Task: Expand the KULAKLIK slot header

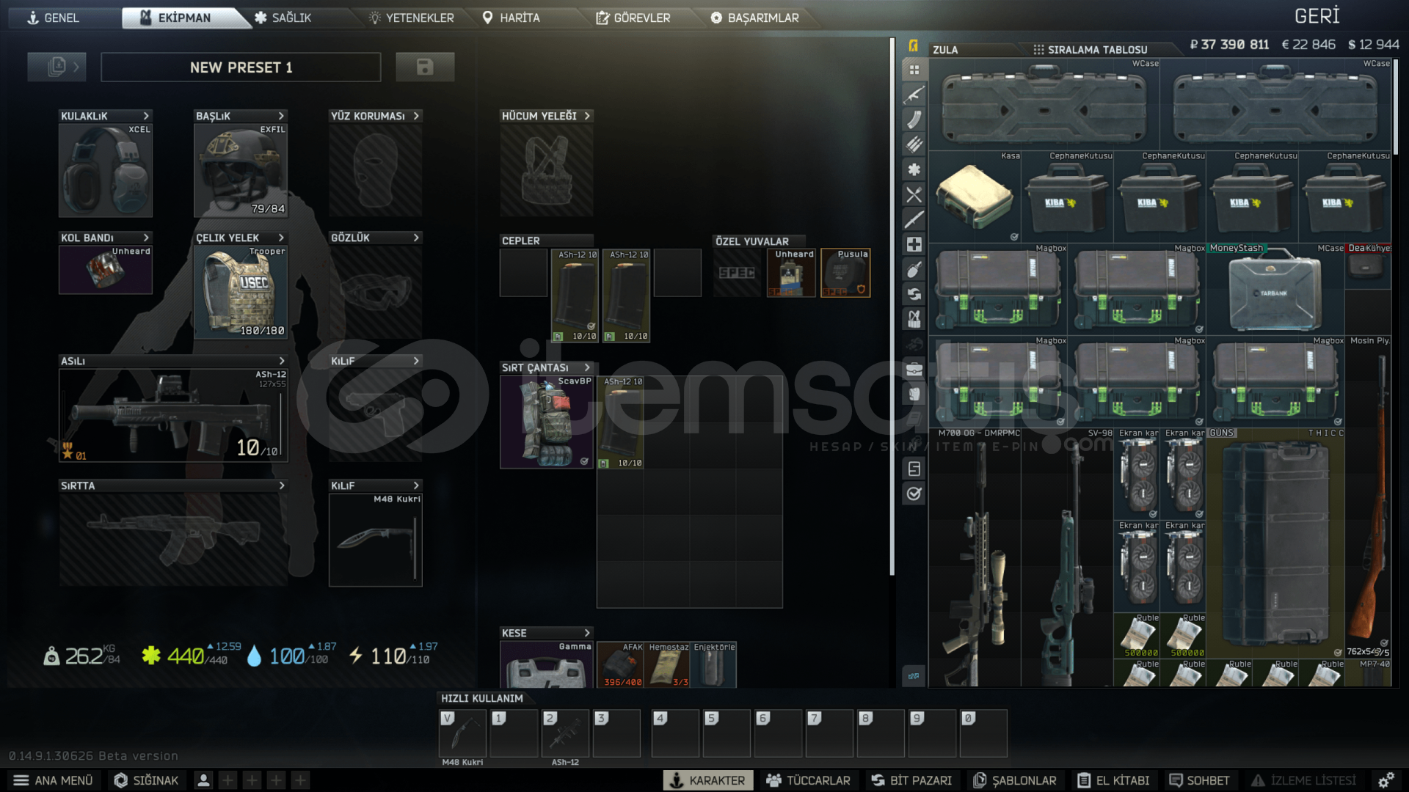Action: pos(106,116)
